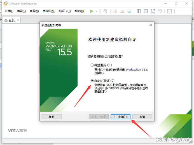Click the Revert to Snapshot icon
Viewport: 194px width, 145px height.
tap(122, 11)
